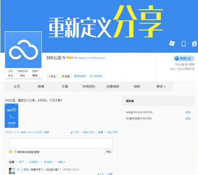Open the first commenter's avatar thumbnail

tap(12, 171)
